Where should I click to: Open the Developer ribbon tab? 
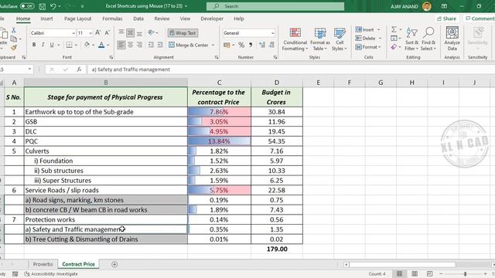pyautogui.click(x=212, y=19)
